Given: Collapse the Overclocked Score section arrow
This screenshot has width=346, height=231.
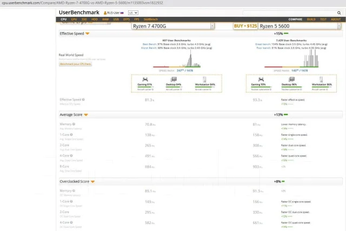Looking at the screenshot, I should click(x=92, y=182).
